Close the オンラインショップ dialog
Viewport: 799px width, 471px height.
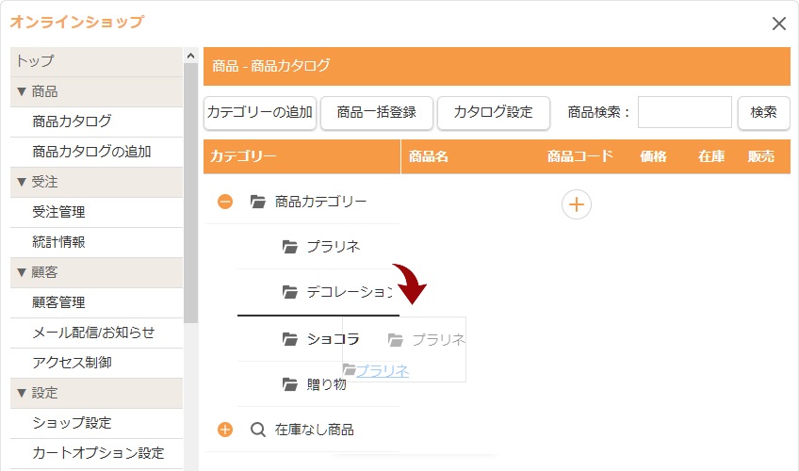pos(778,24)
